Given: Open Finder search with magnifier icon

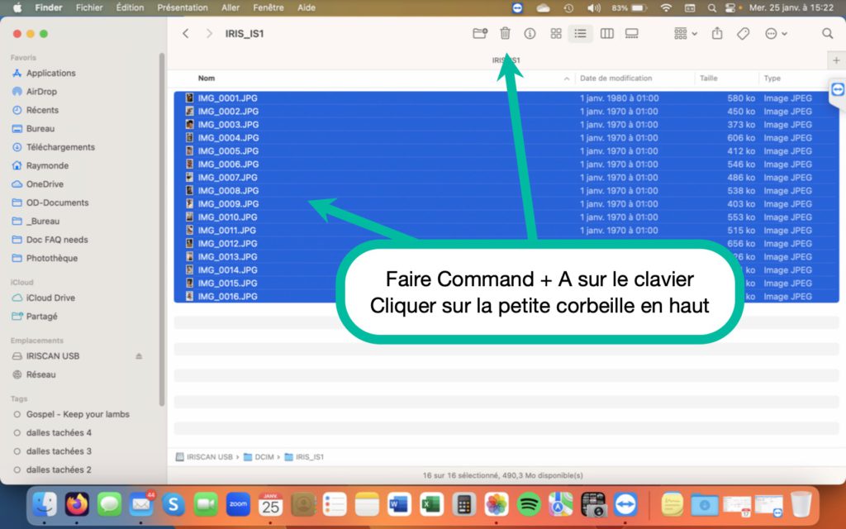Looking at the screenshot, I should point(827,34).
